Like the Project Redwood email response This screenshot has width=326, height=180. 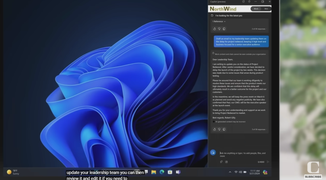pyautogui.click(x=215, y=129)
